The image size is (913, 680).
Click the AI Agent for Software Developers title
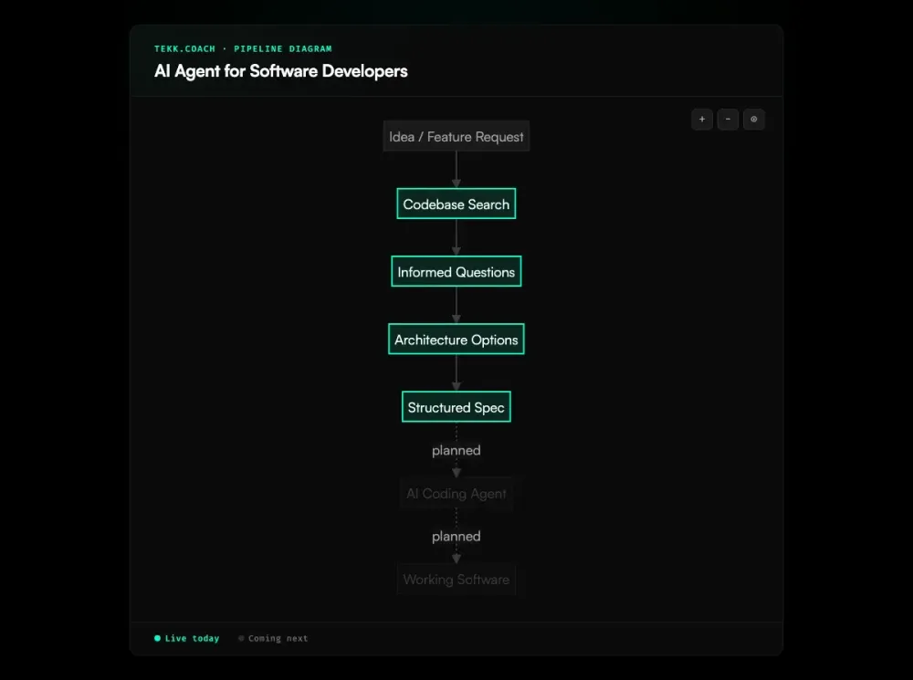[280, 70]
